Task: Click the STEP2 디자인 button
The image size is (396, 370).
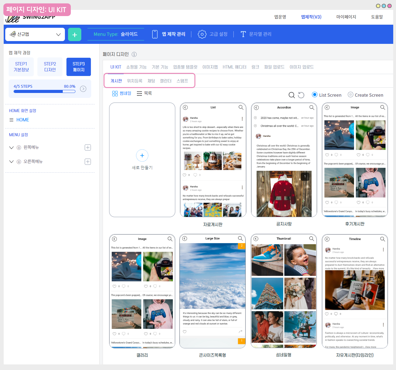Action: tap(50, 67)
